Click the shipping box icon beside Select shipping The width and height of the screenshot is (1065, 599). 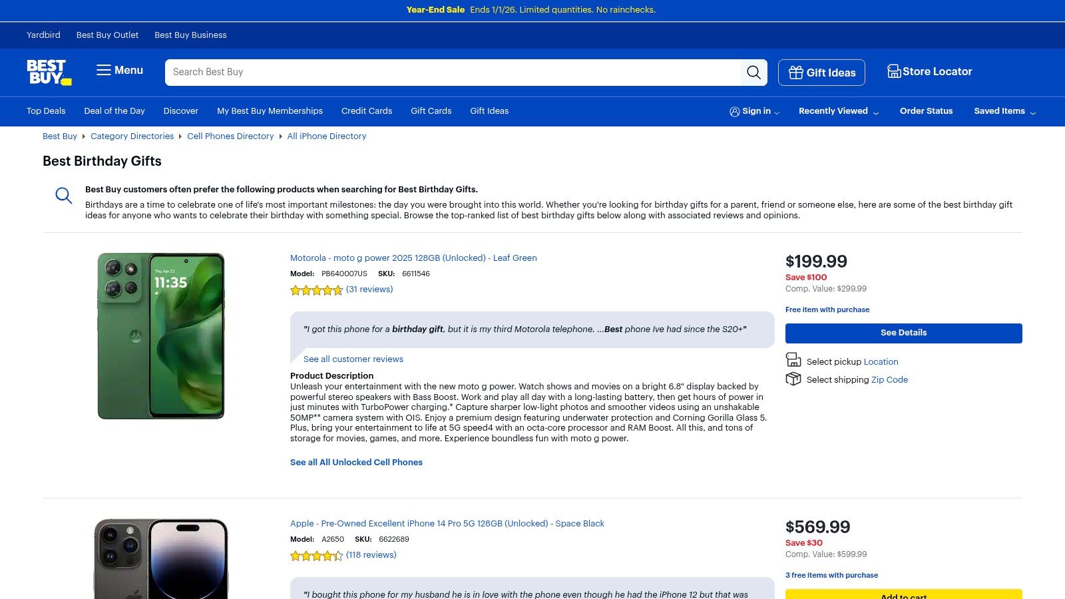[x=793, y=379]
